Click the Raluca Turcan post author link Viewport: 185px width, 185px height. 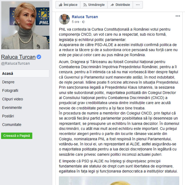coord(85,17)
